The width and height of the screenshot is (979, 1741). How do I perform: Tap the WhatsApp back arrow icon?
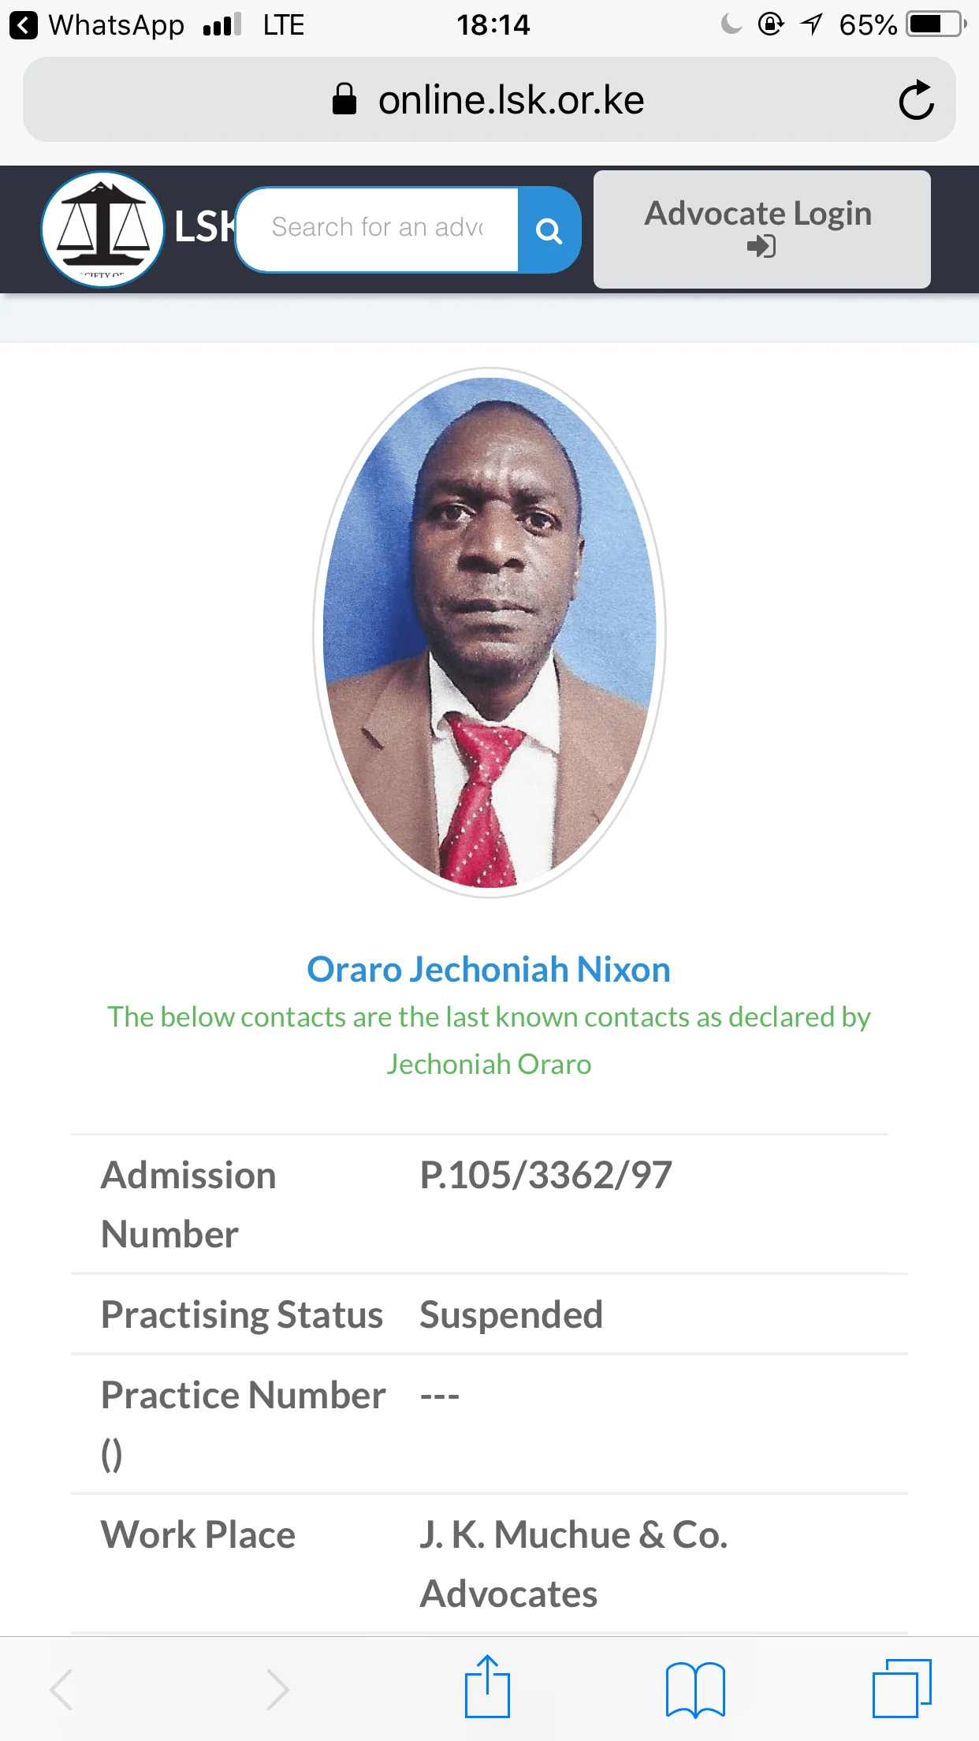(x=24, y=25)
